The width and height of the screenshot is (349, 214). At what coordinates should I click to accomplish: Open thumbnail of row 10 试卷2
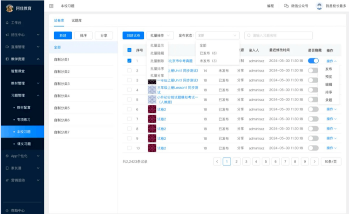152,148
